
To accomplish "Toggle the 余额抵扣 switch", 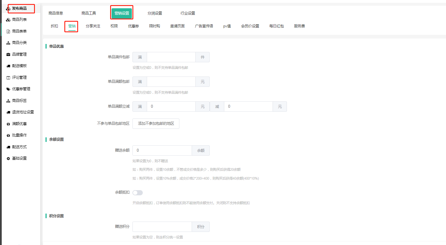I will (138, 193).
